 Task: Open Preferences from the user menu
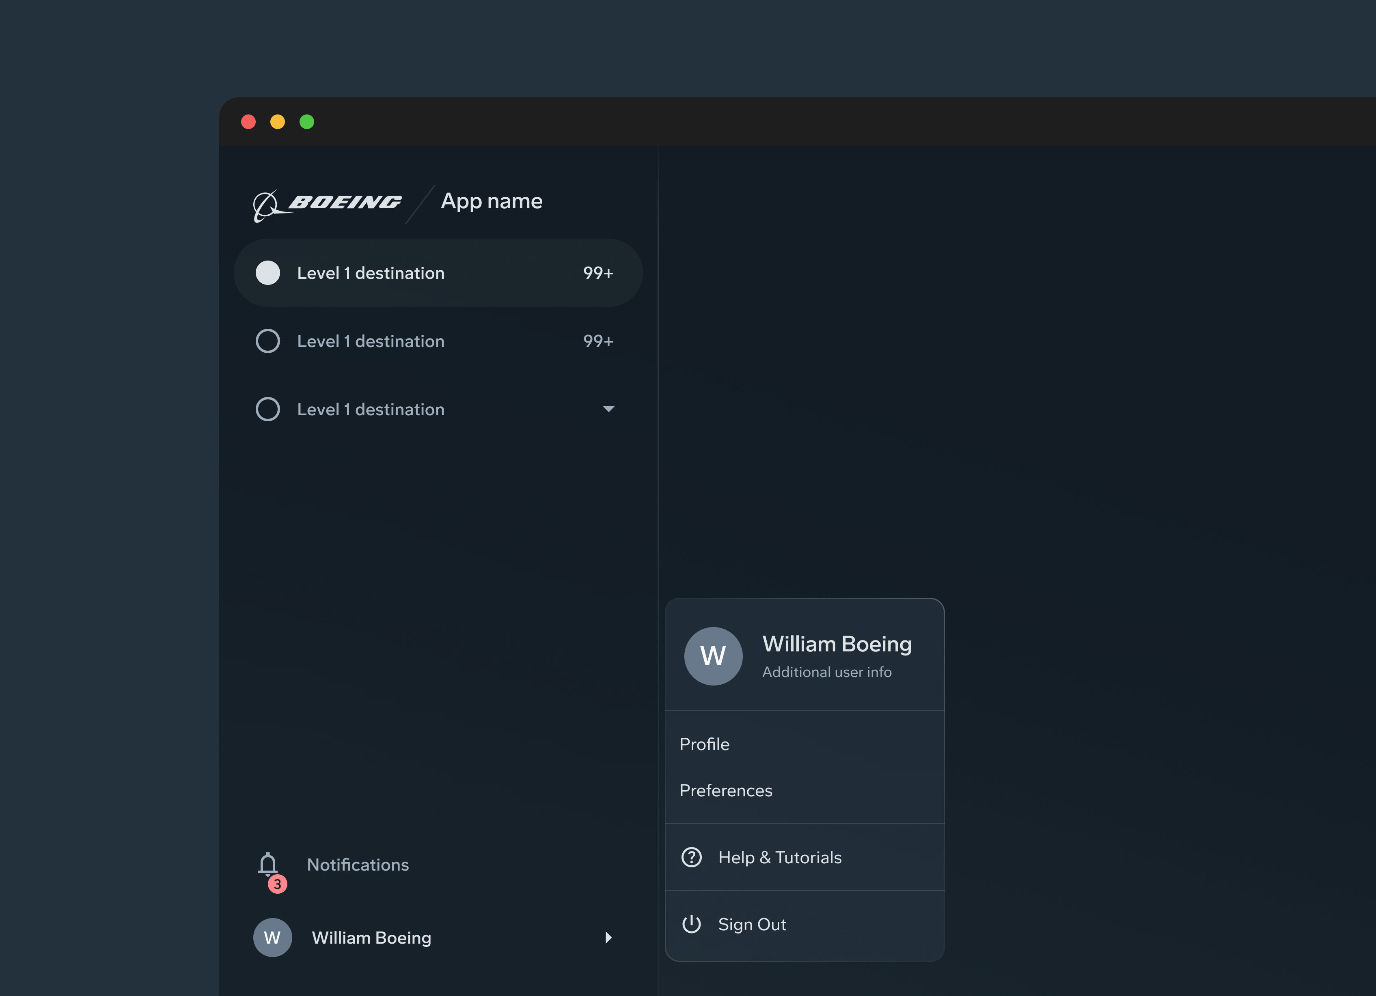[x=726, y=790]
